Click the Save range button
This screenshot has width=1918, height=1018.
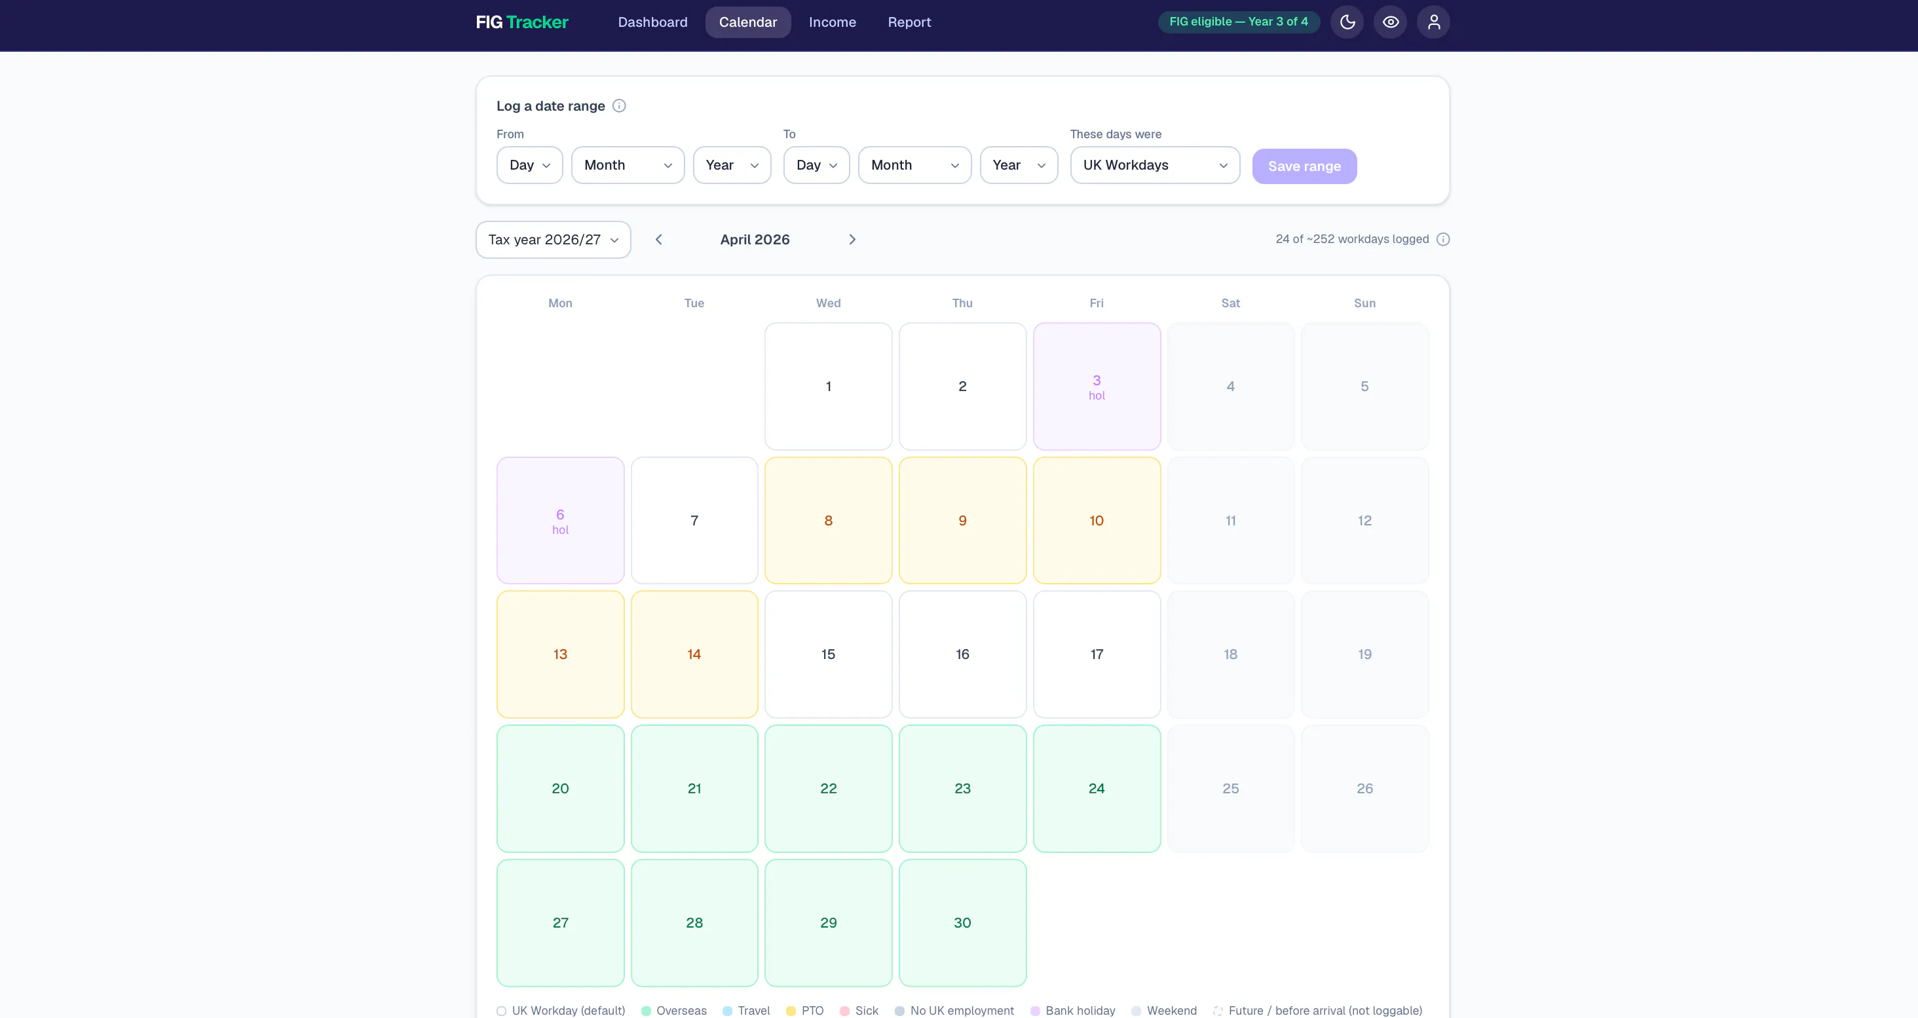(x=1304, y=166)
